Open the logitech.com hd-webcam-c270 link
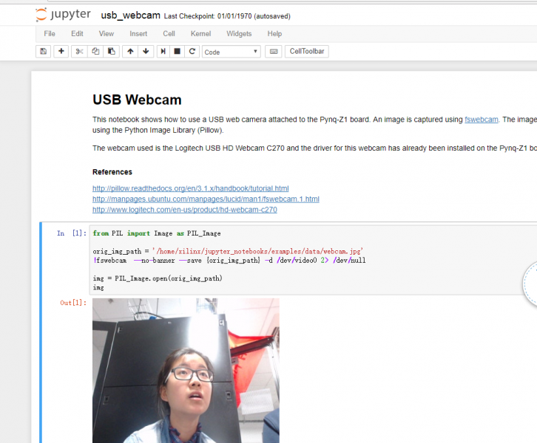 [x=185, y=210]
